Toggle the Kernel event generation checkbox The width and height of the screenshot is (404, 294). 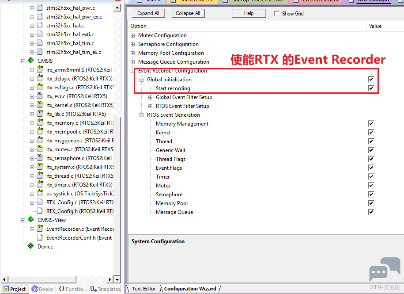(x=371, y=132)
